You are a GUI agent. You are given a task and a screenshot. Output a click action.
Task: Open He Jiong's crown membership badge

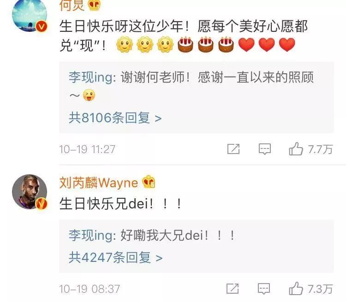tap(94, 5)
